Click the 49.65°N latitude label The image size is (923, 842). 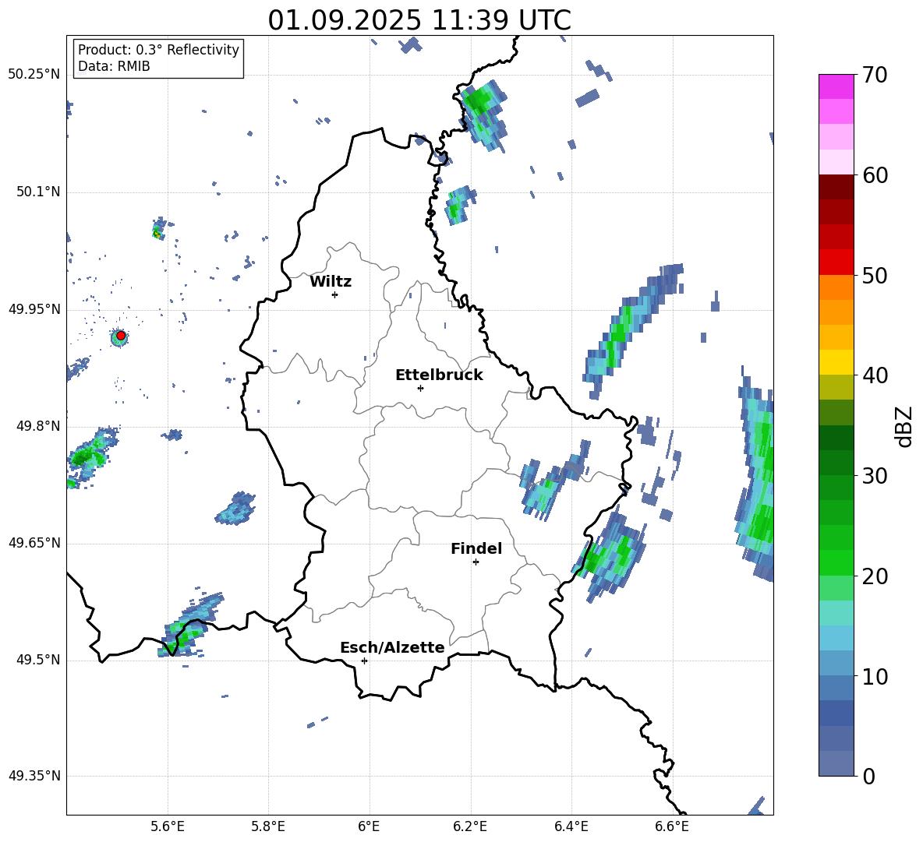coord(34,543)
